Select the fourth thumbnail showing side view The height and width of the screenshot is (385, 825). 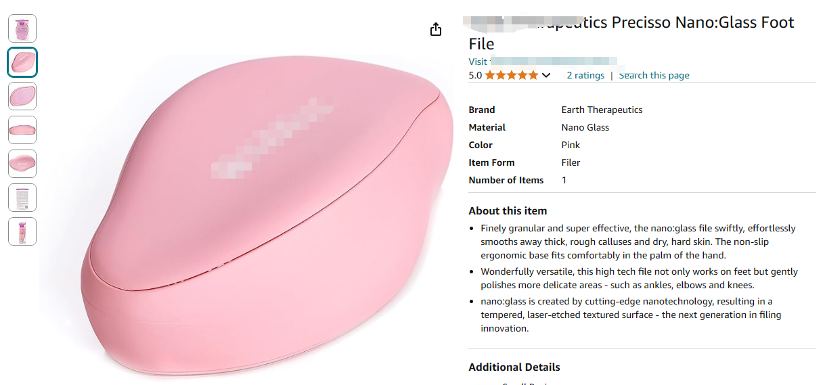coord(22,130)
